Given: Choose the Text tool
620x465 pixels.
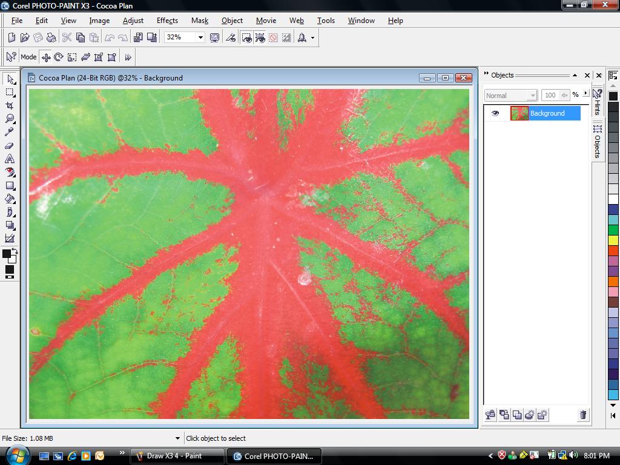Looking at the screenshot, I should pos(10,159).
